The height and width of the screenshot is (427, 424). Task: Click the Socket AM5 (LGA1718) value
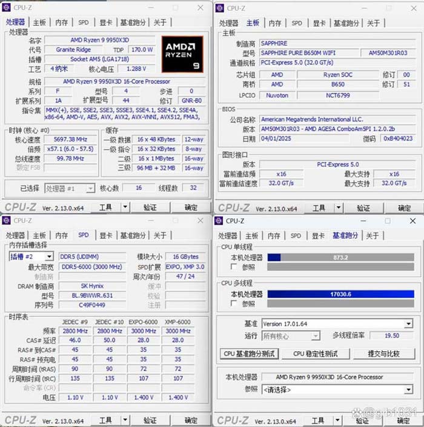(x=100, y=59)
